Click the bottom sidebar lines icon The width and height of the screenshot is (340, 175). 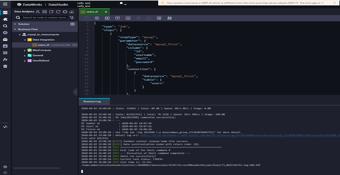pyautogui.click(x=5, y=173)
